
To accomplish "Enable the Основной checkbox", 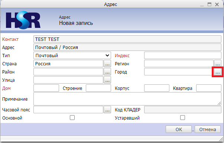I will [72, 118].
